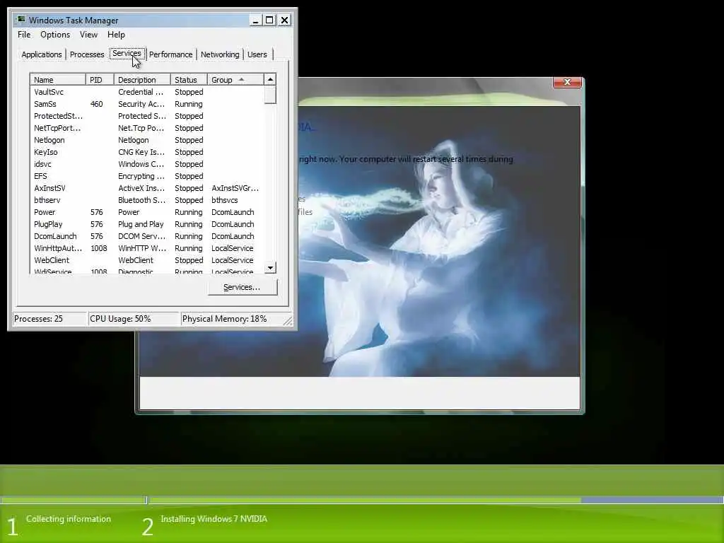This screenshot has height=543, width=724.
Task: Click step 1 Collecting information
Action: click(x=59, y=524)
